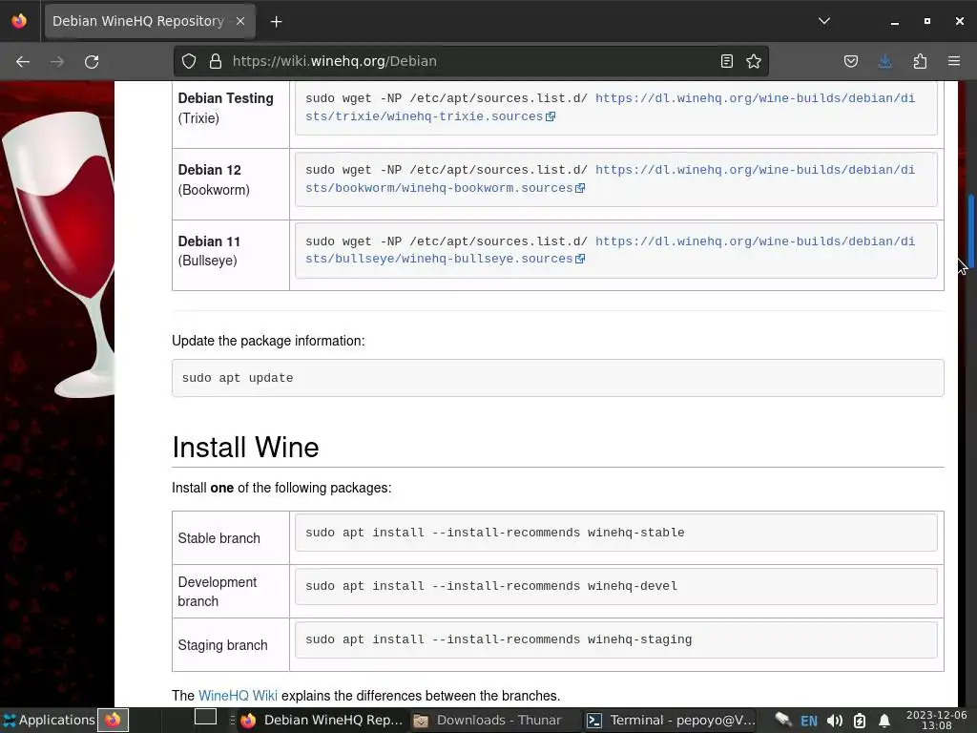The image size is (977, 733).
Task: Open the Firefox application menu
Action: 954,61
